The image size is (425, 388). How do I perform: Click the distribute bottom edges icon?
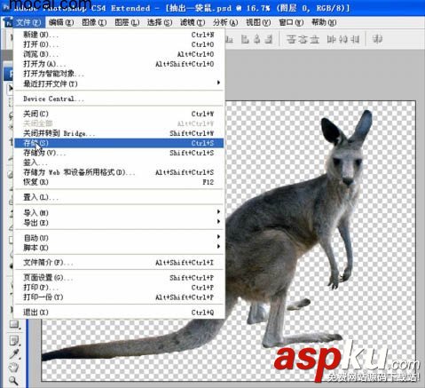(x=314, y=39)
